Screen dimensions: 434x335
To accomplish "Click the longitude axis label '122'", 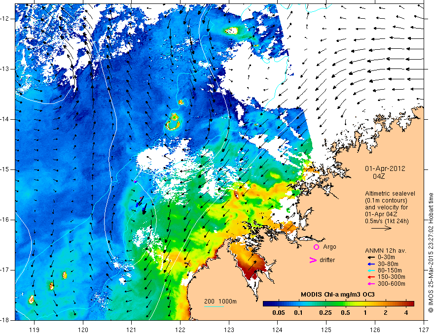I will [180, 330].
